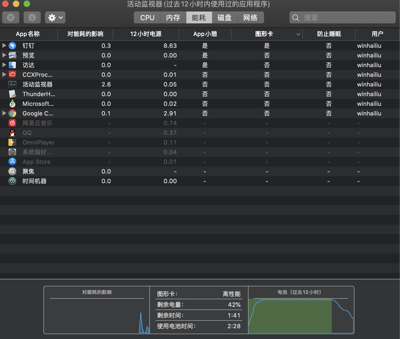Viewport: 400px width, 339px height.
Task: Switch to the CPU tab
Action: [x=147, y=18]
